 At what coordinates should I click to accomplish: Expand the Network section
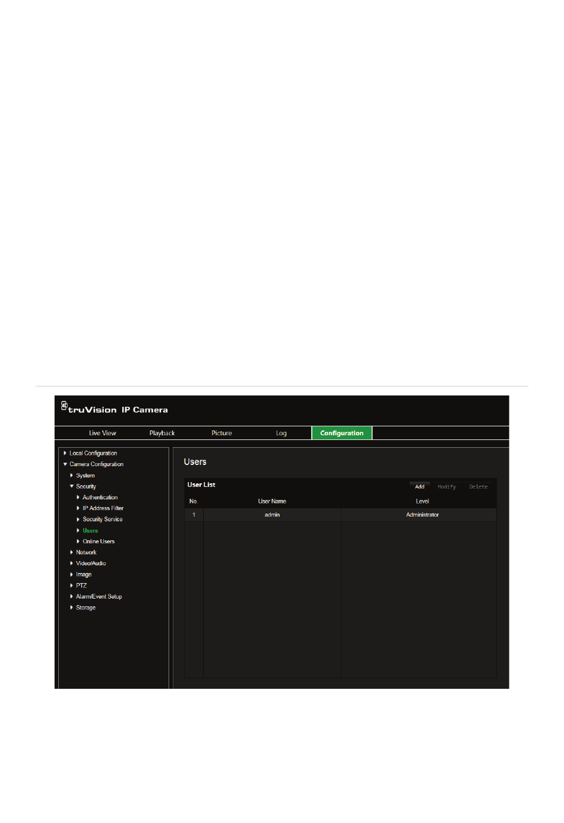85,552
